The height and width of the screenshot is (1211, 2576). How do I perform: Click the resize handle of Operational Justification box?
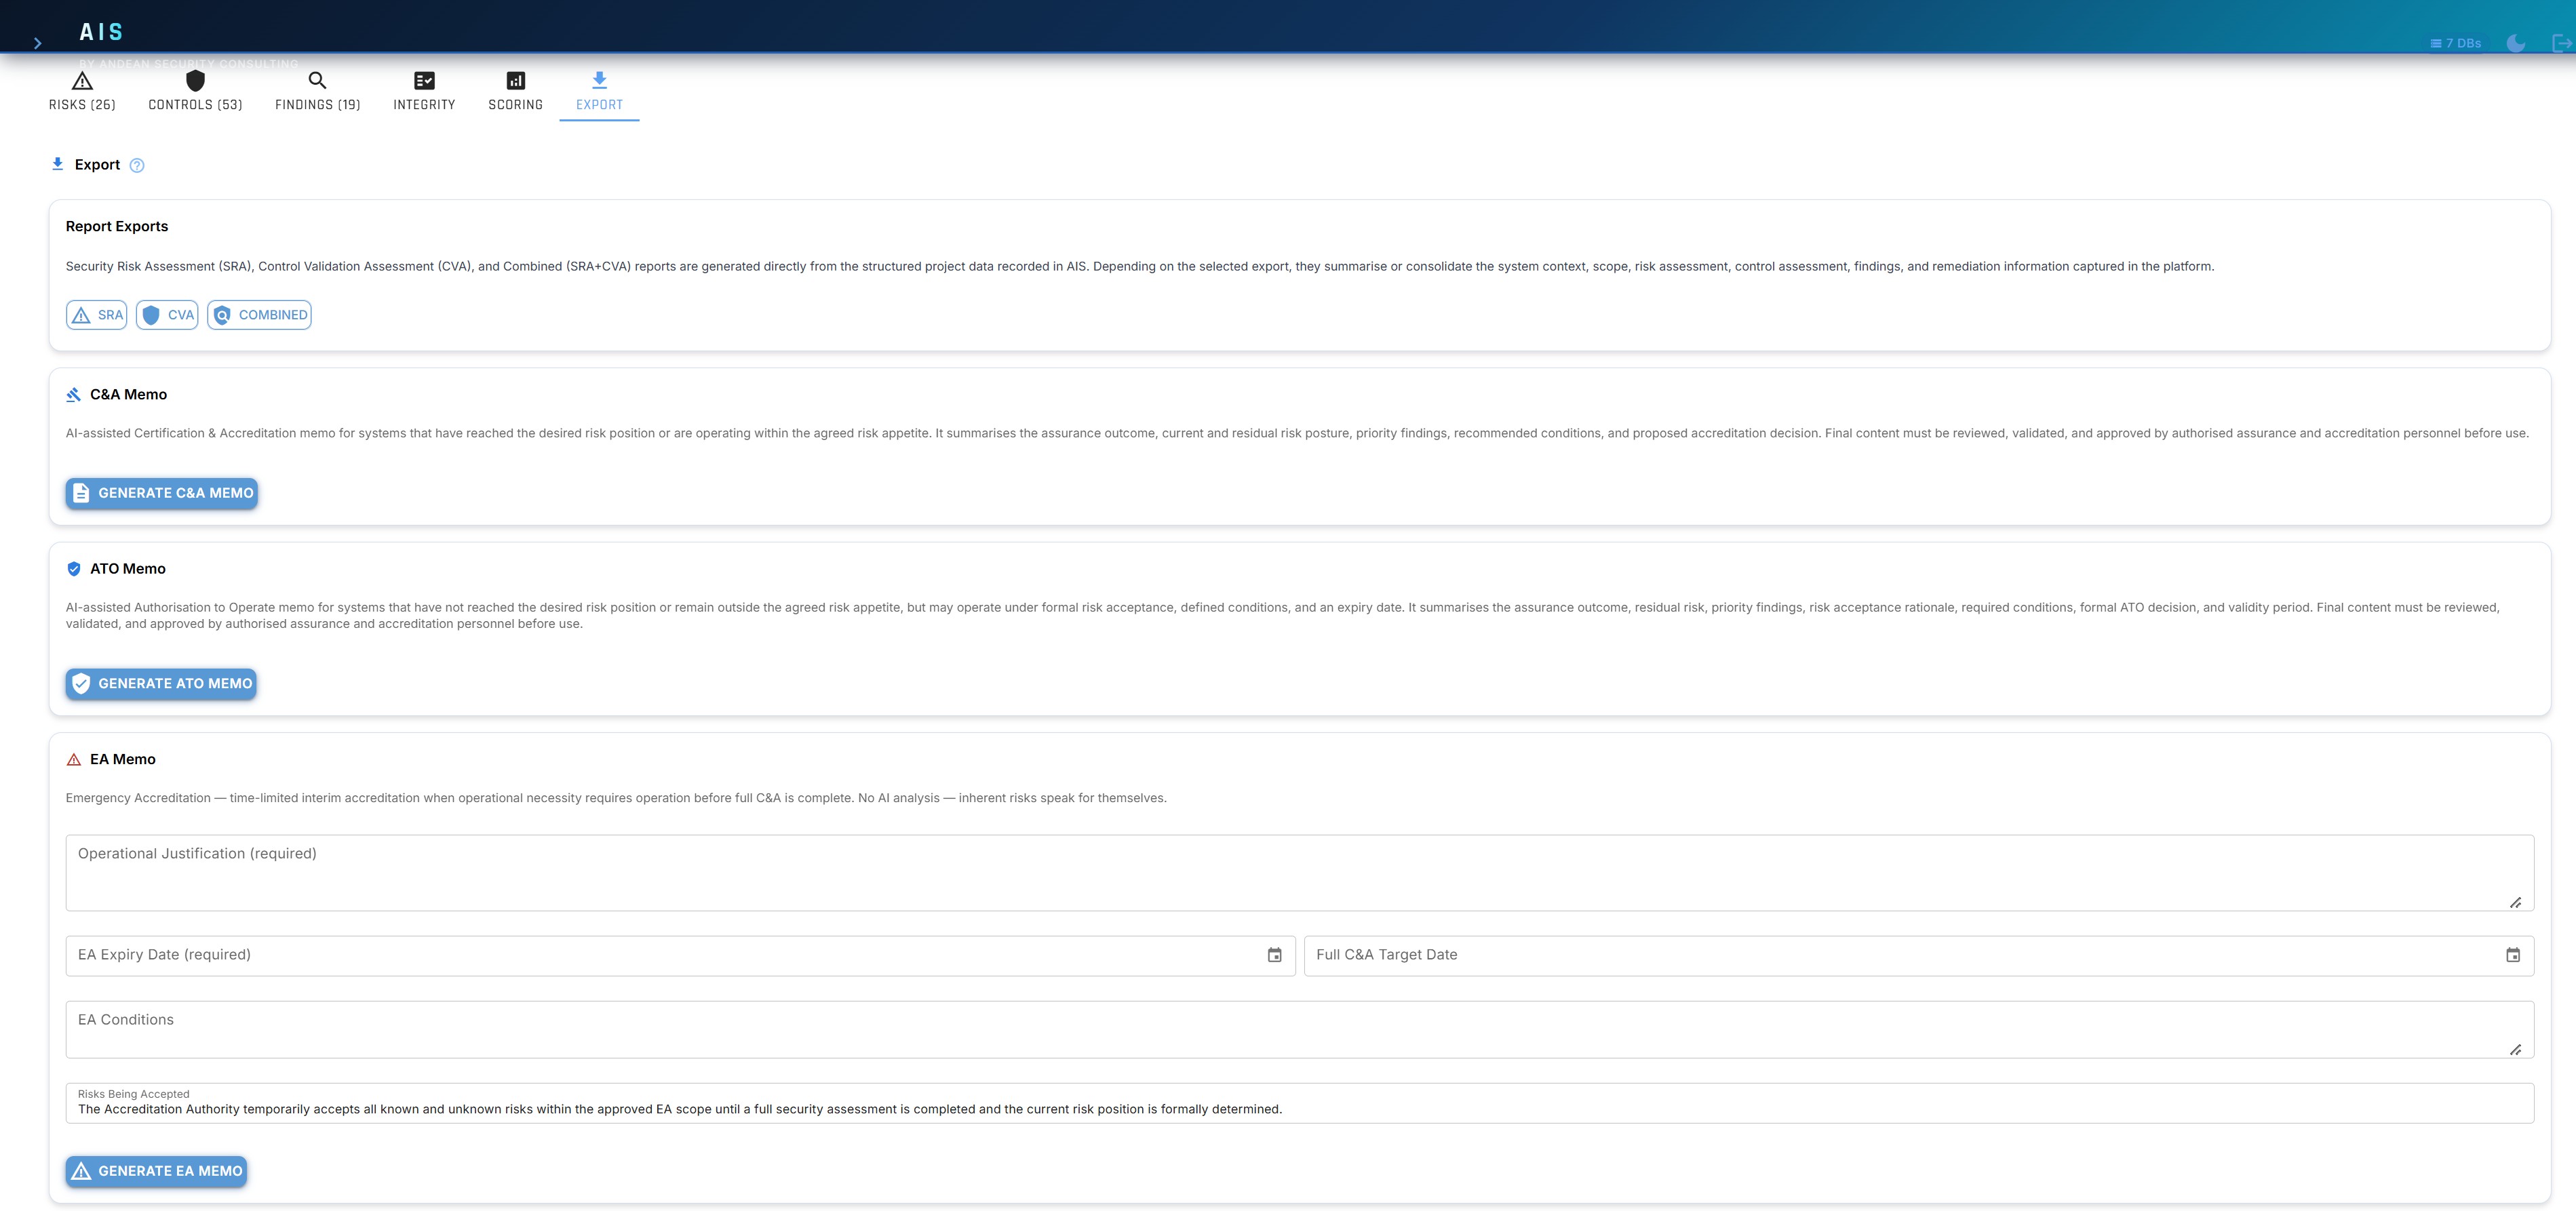pos(2516,903)
